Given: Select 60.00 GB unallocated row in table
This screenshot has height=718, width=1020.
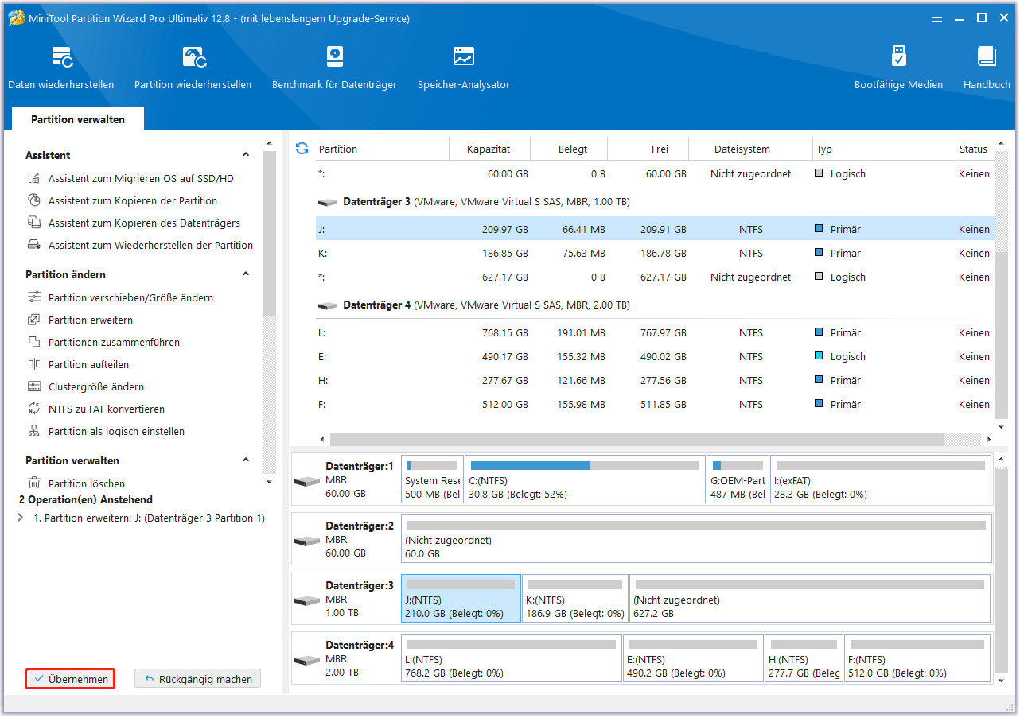Looking at the screenshot, I should [655, 174].
